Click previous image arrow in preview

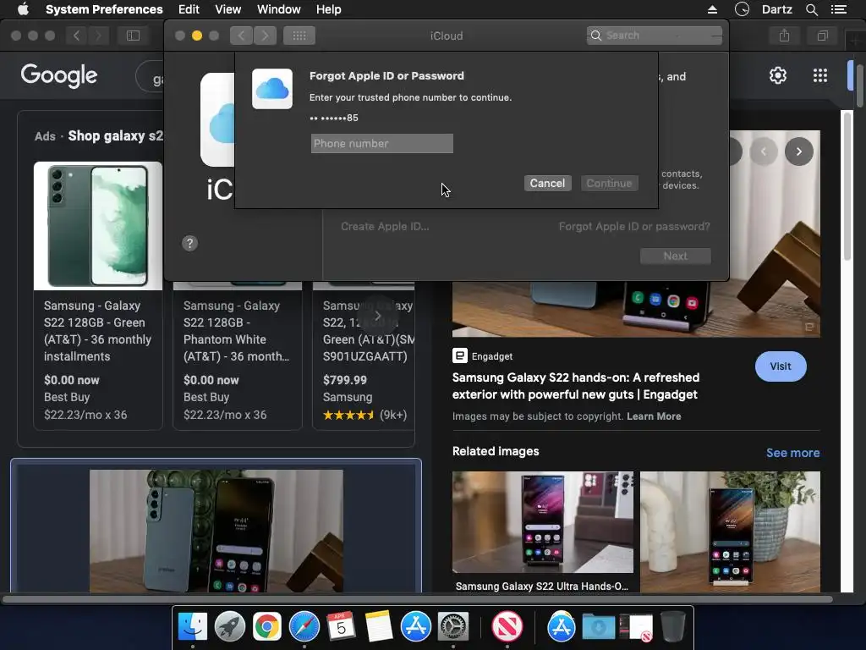coord(764,151)
